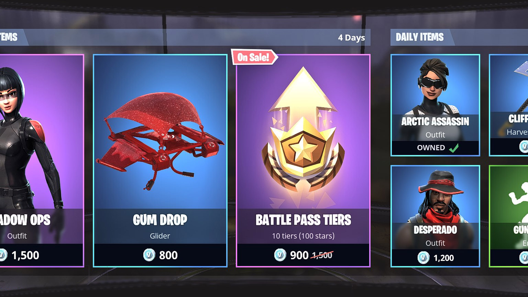Select the Cliff harvesting tool card
The image size is (528, 297).
[x=508, y=105]
